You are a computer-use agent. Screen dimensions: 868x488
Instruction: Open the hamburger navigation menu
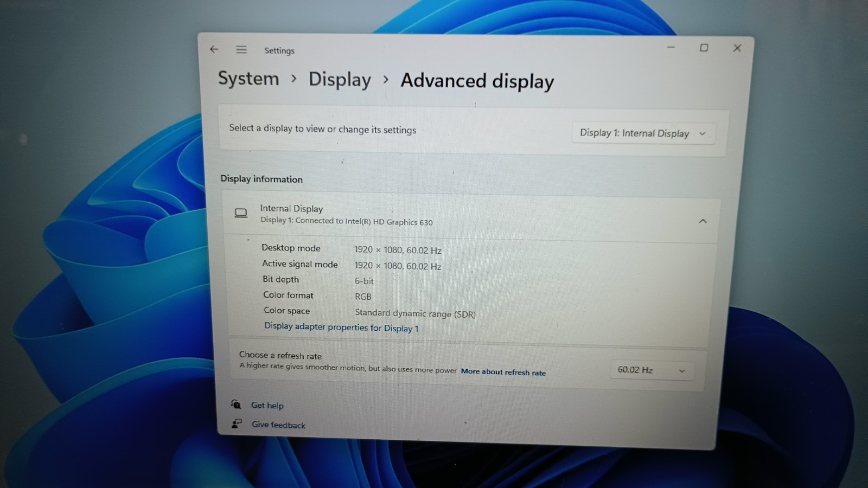[241, 50]
